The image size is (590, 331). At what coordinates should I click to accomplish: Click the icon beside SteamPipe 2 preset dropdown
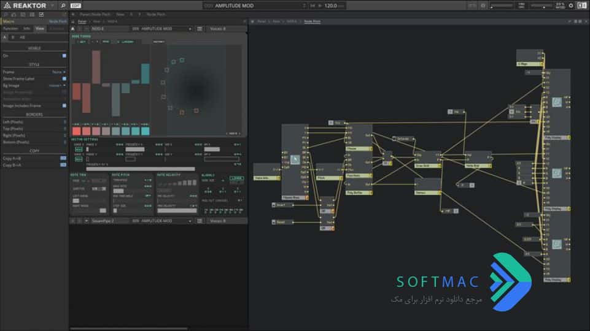200,221
